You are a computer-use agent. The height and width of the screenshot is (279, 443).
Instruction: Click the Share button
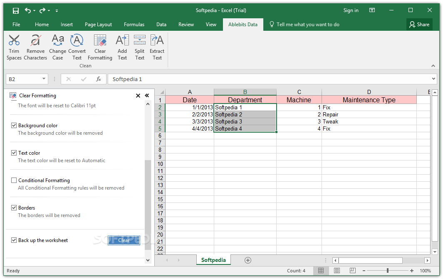(x=420, y=25)
